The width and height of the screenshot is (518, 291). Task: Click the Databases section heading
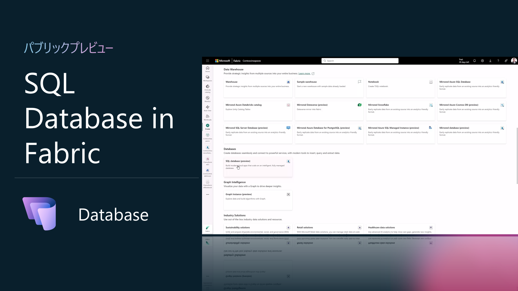[x=230, y=149]
